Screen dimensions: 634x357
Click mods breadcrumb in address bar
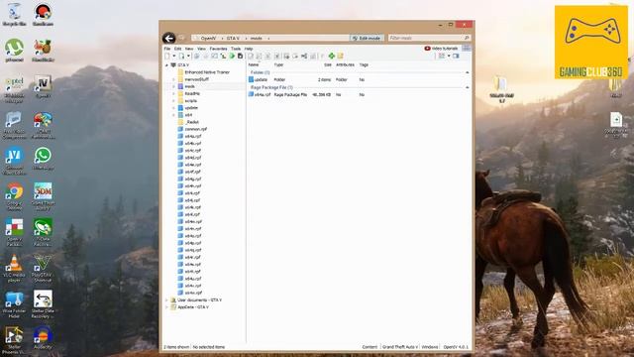point(257,38)
